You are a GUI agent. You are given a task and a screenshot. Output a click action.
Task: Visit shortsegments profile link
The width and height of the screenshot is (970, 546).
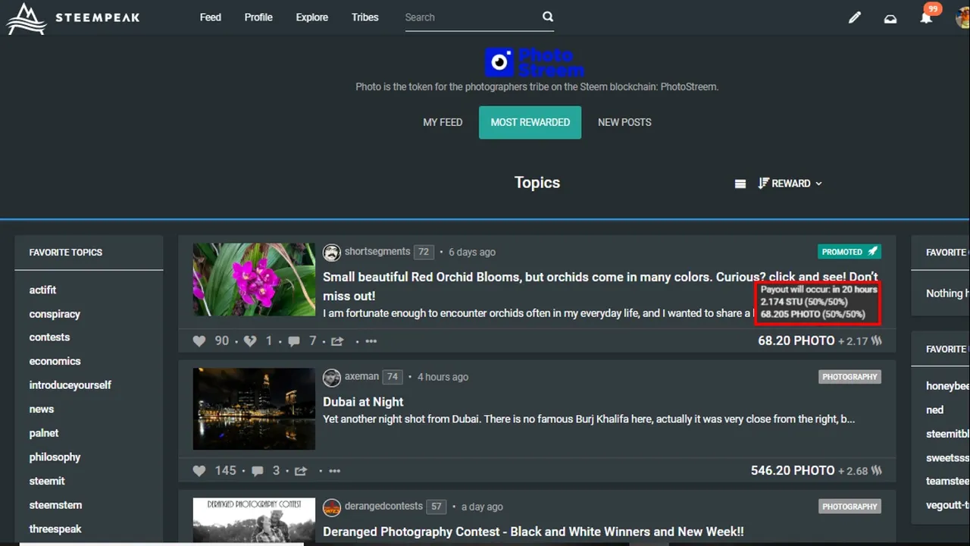[377, 252]
